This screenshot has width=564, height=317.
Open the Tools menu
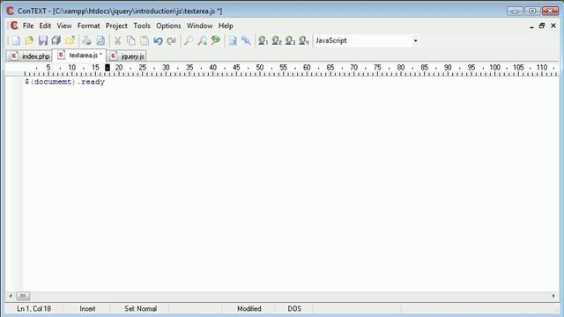(142, 26)
